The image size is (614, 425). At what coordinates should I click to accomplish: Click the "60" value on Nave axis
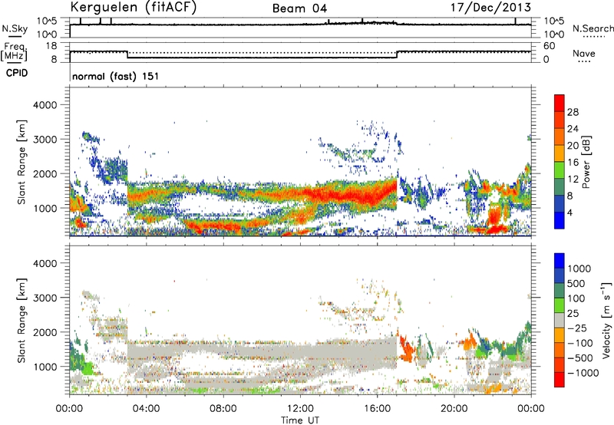[549, 46]
